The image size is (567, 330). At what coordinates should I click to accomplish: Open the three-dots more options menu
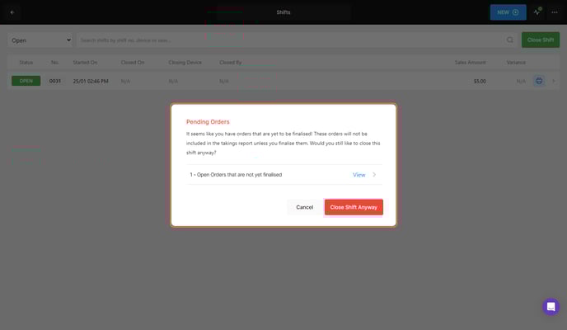[554, 12]
